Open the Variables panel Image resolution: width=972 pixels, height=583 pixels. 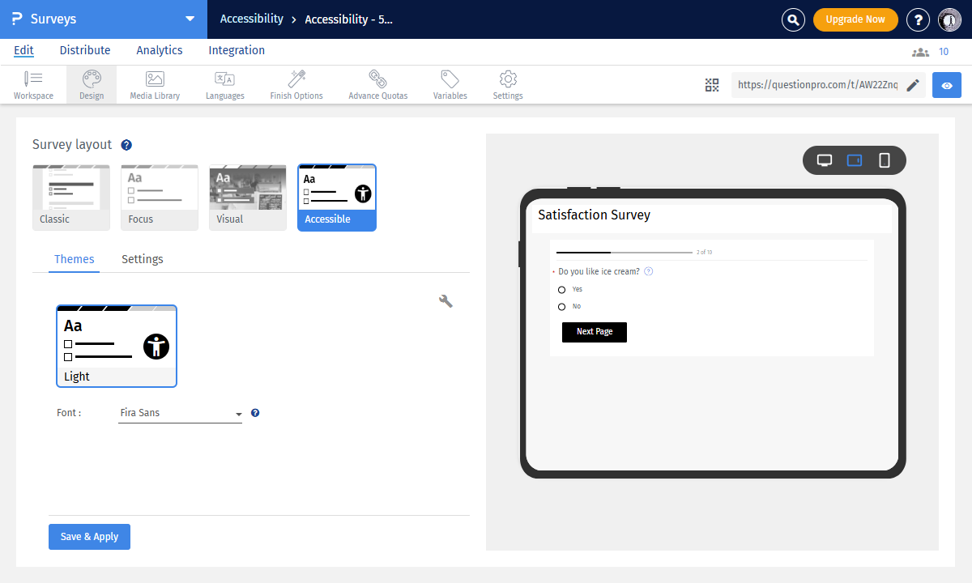[450, 84]
